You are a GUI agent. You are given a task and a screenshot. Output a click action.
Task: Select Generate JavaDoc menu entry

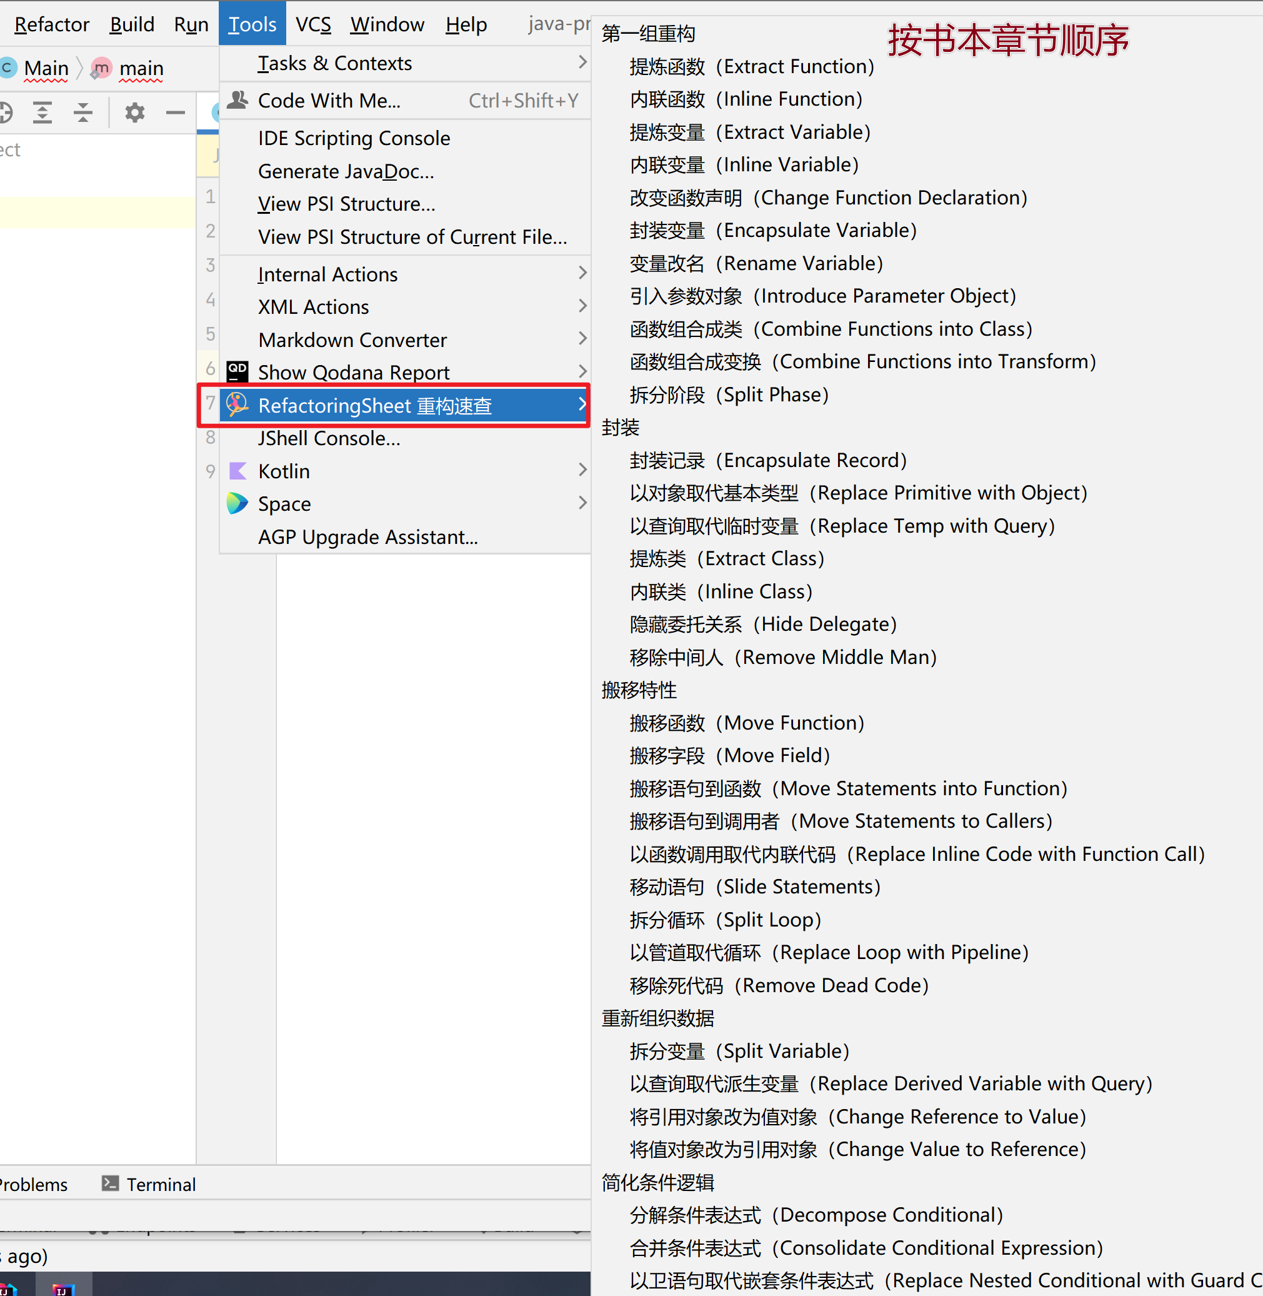[346, 171]
